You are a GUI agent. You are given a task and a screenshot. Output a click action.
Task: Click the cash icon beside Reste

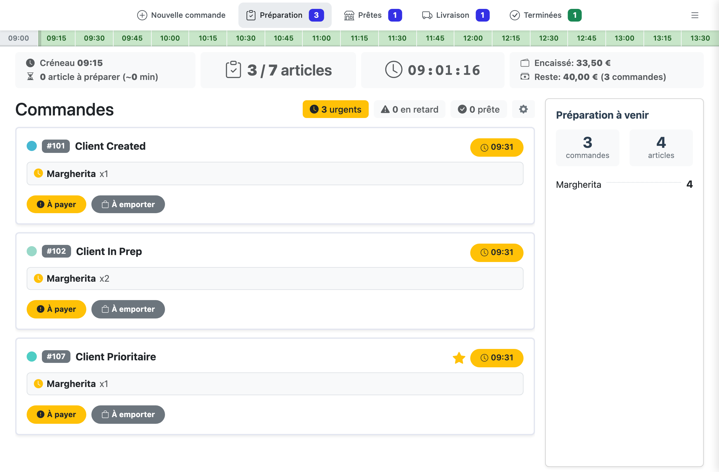pyautogui.click(x=525, y=76)
